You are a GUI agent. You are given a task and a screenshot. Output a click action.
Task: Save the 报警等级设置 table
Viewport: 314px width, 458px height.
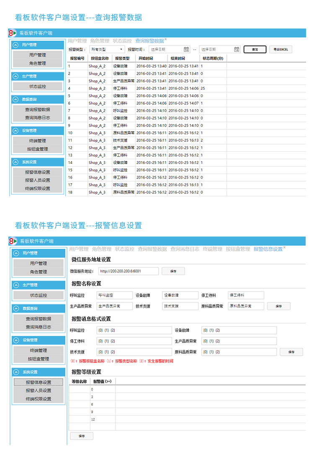tap(81, 436)
